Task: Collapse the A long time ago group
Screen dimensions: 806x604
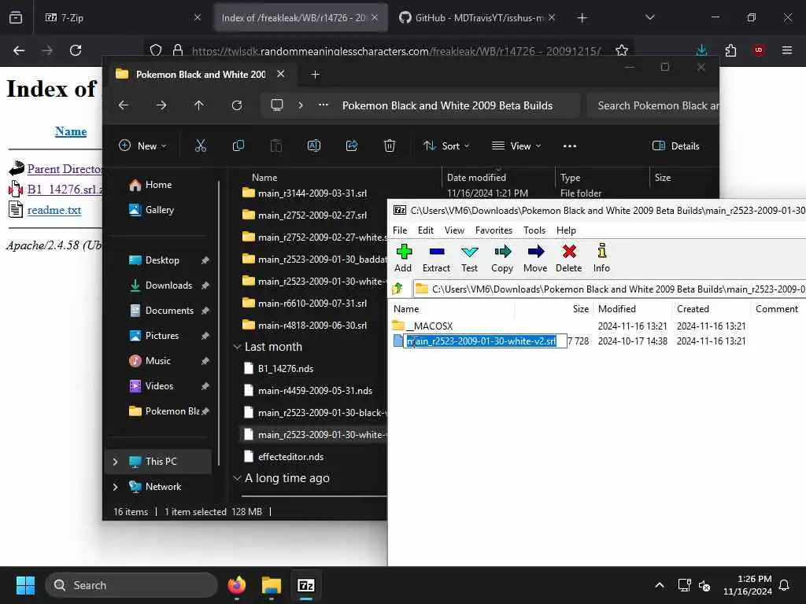Action: click(x=237, y=478)
